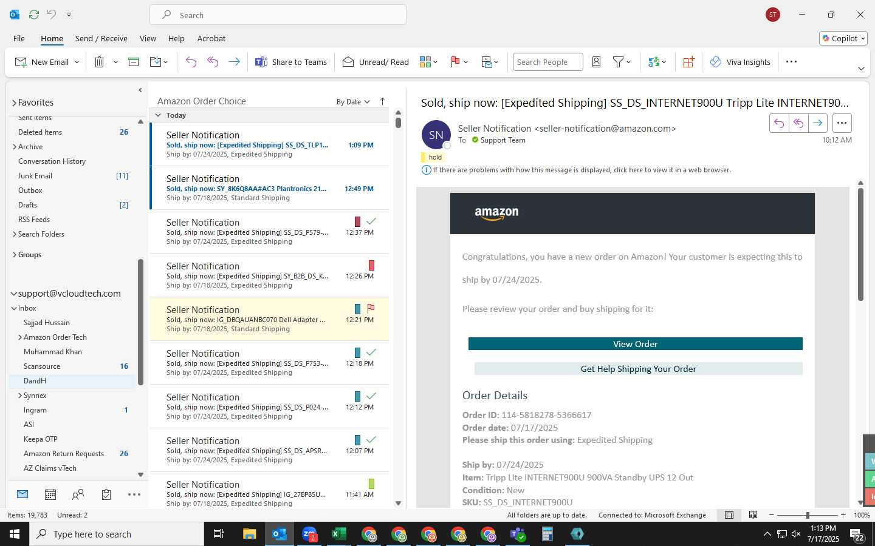This screenshot has width=875, height=546.
Task: Click the checkmark on 12:12 PM email
Action: 371,396
